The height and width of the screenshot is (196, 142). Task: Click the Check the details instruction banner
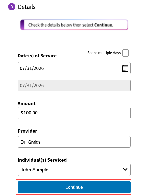74,25
